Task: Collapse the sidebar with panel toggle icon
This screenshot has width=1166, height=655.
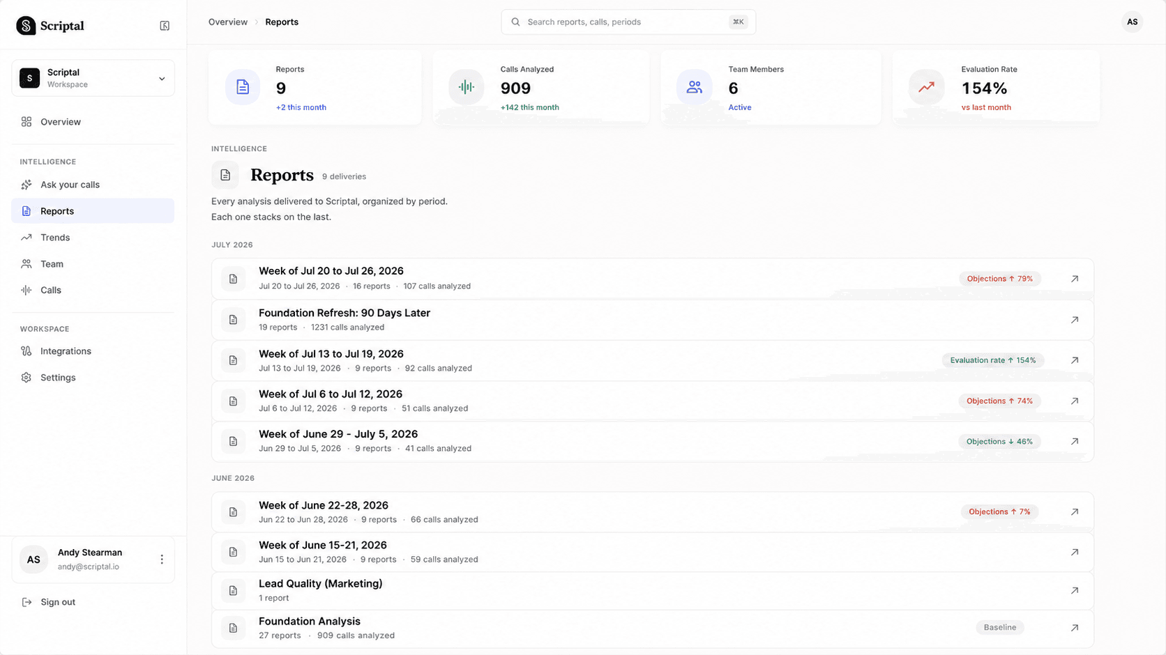Action: tap(165, 26)
